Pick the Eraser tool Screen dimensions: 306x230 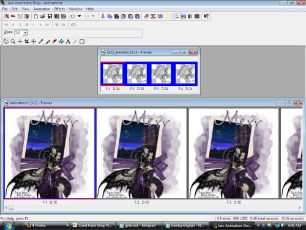pos(54,42)
